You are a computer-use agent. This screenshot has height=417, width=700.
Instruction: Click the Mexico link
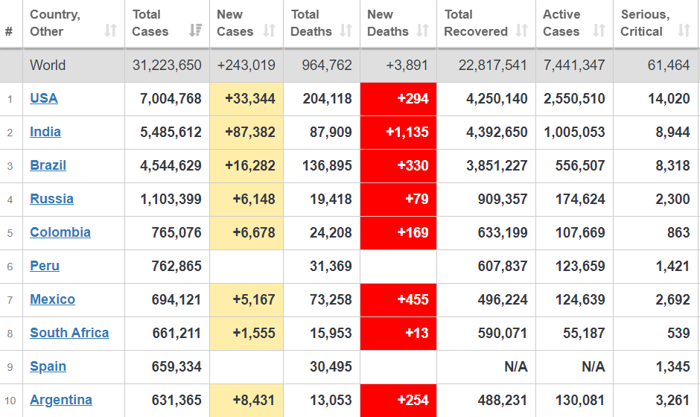(52, 299)
